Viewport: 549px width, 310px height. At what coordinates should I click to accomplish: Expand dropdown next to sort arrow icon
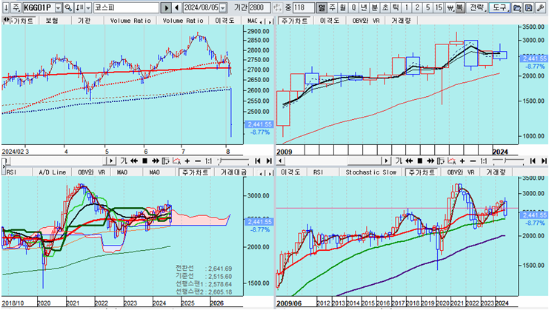coord(89,7)
